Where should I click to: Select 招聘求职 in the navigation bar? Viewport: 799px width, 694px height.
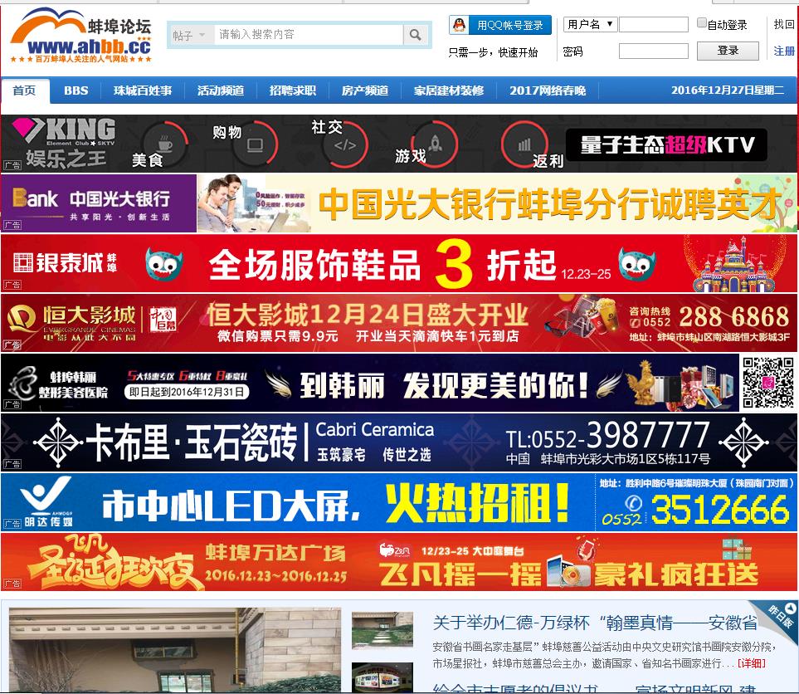click(x=293, y=90)
